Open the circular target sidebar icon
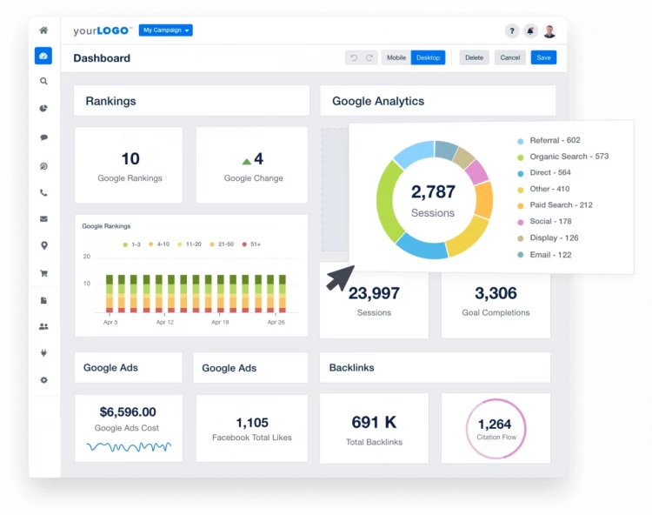652x515 pixels. point(43,166)
